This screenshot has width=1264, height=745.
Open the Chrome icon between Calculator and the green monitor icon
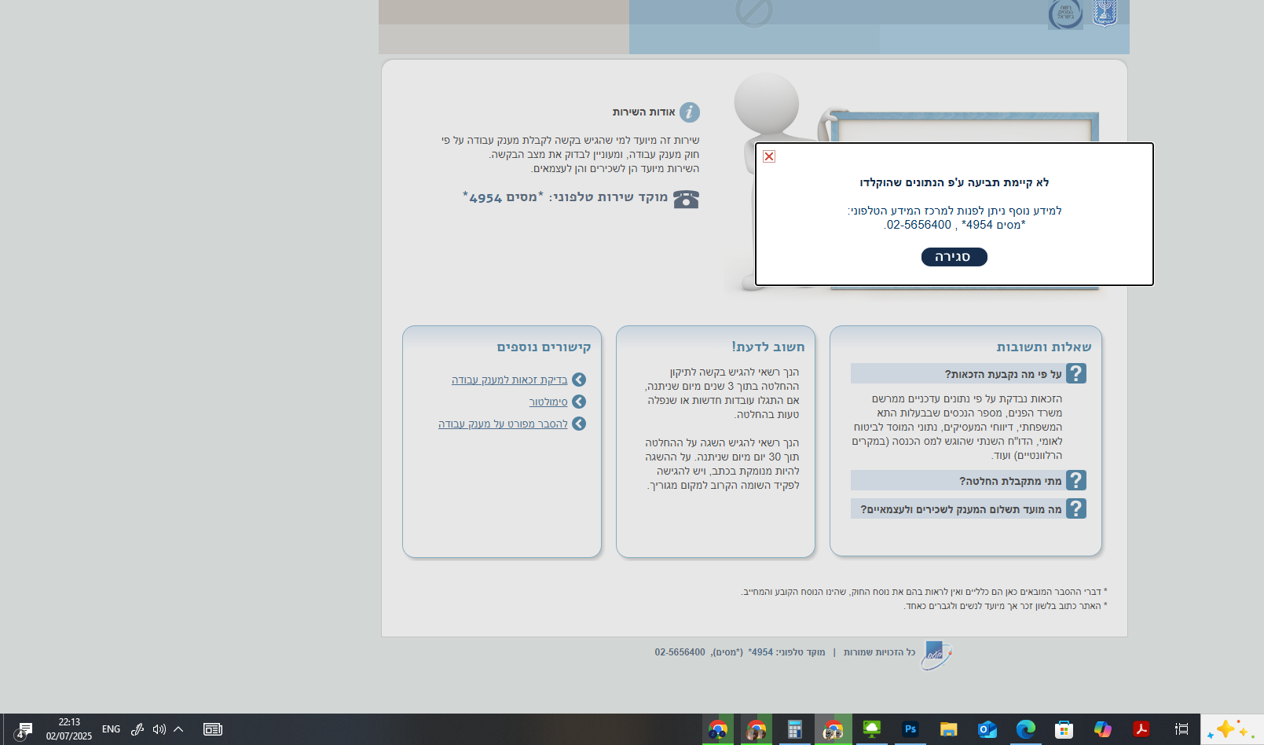coord(833,729)
